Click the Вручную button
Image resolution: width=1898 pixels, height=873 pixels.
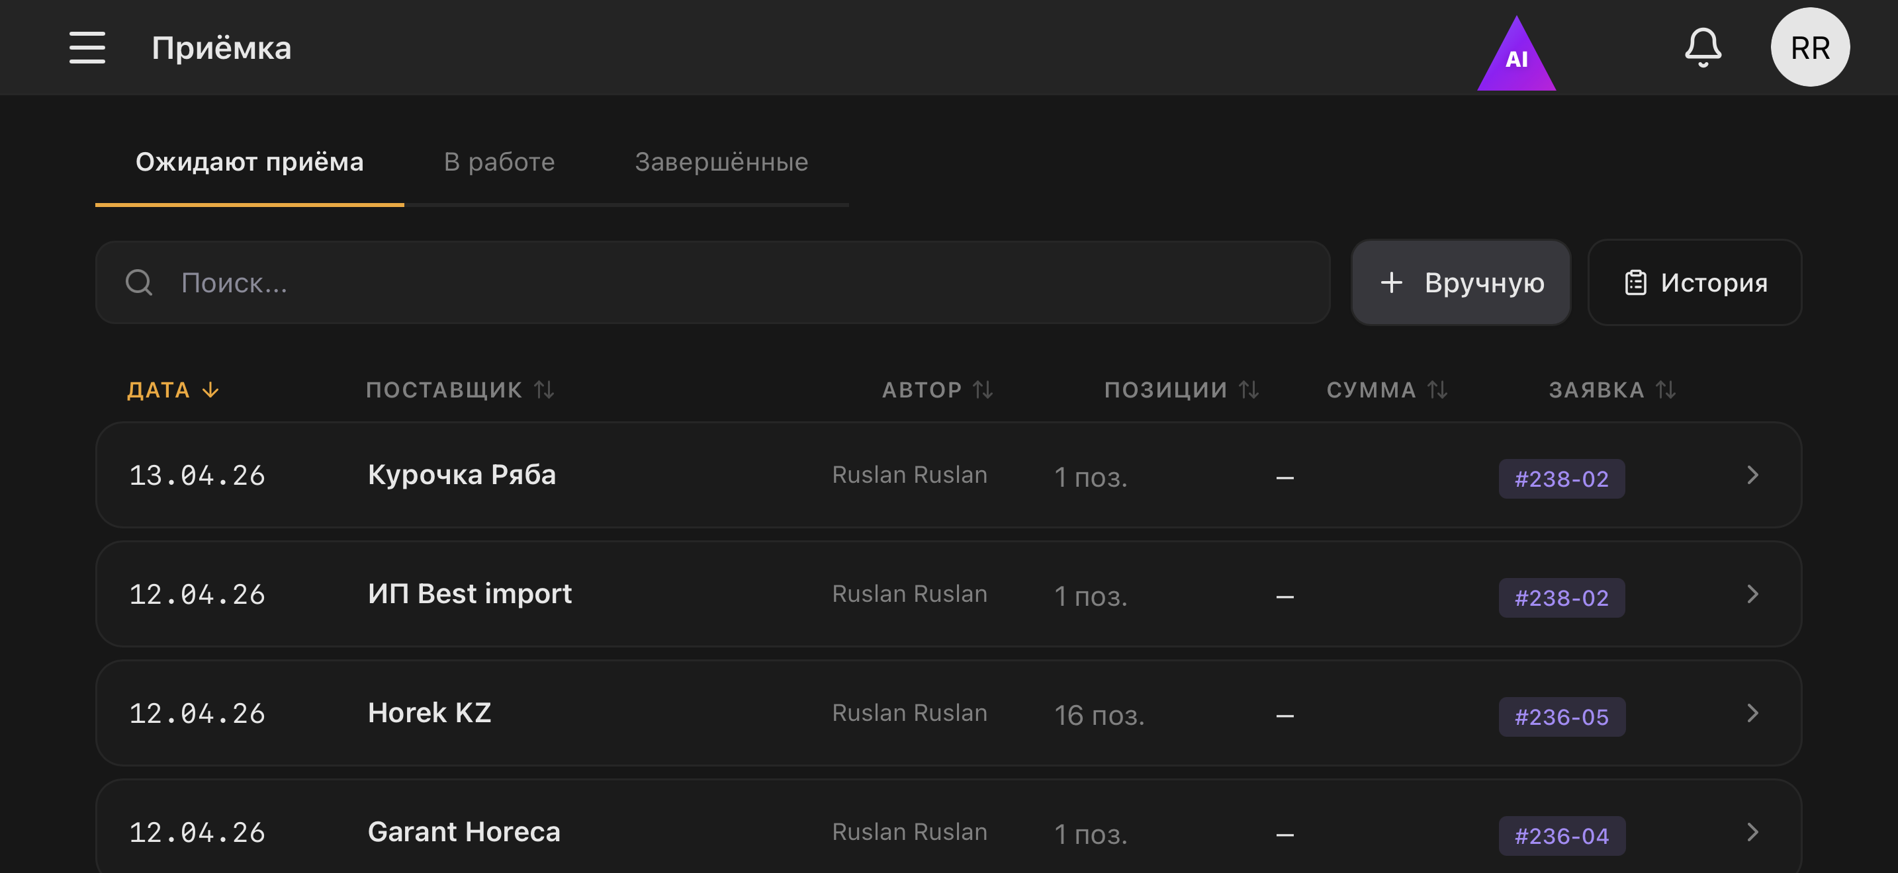tap(1461, 282)
